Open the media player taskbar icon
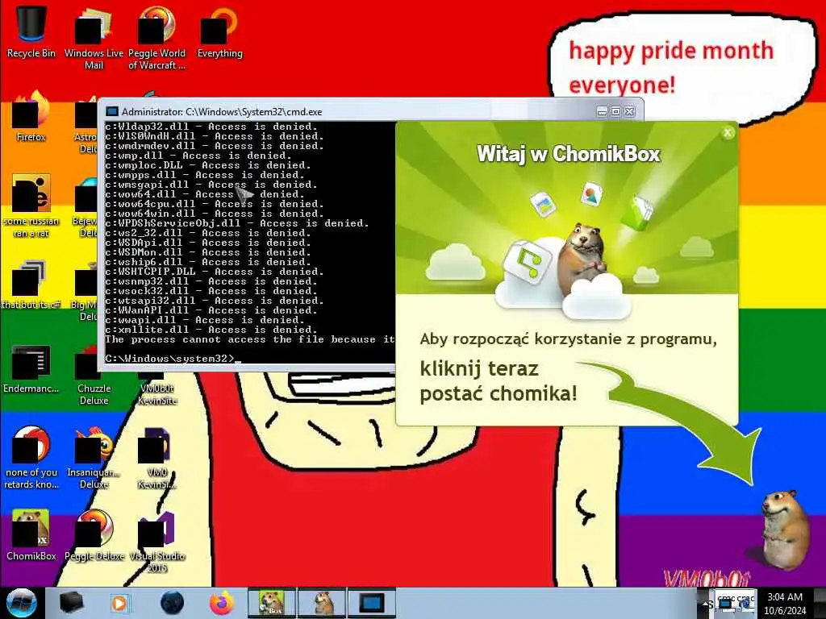Screen dimensions: 826x619 click(x=119, y=603)
